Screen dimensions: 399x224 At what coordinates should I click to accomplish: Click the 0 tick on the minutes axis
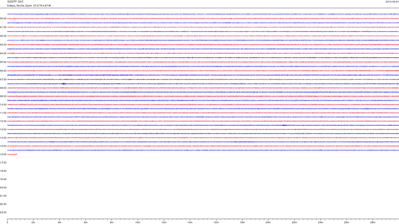point(7,222)
